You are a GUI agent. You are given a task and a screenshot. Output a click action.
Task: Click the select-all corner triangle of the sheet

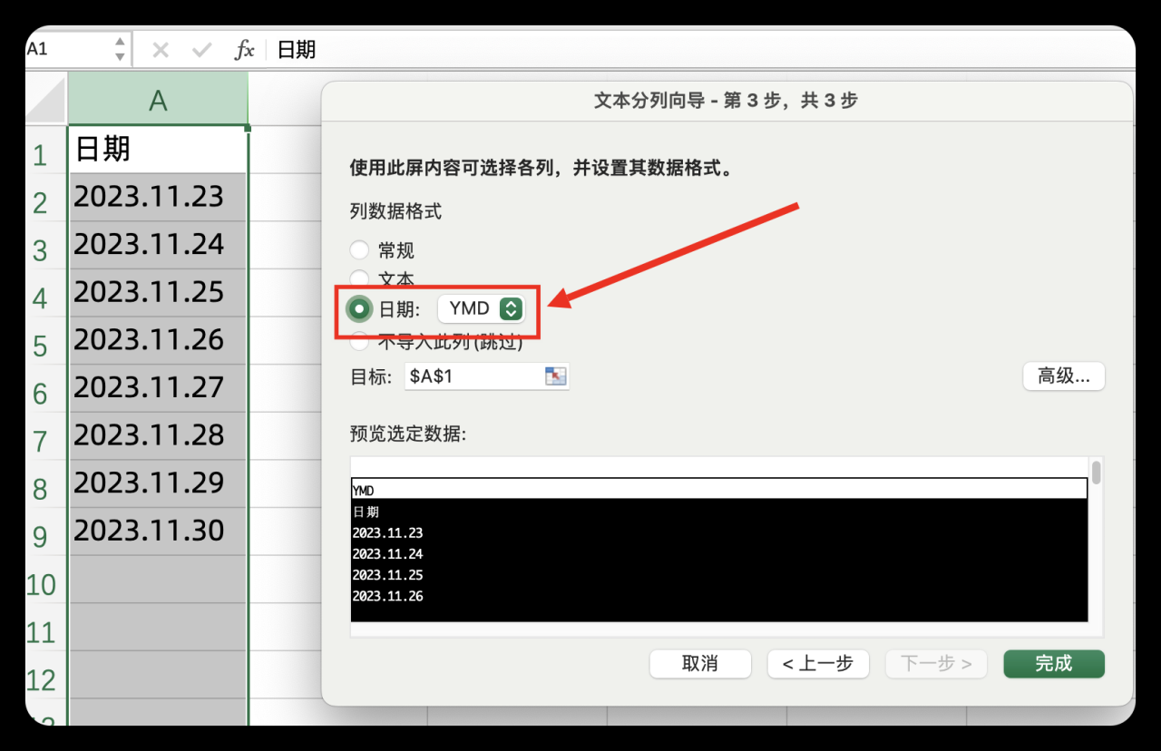point(46,100)
